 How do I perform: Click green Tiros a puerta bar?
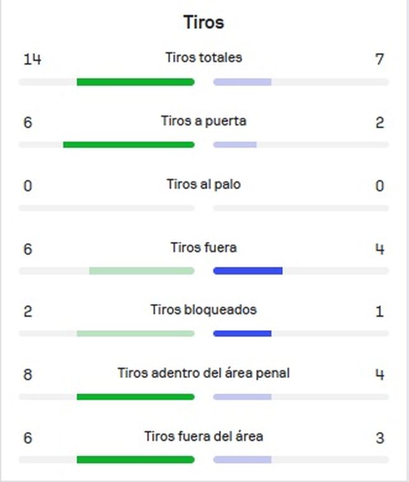129,145
